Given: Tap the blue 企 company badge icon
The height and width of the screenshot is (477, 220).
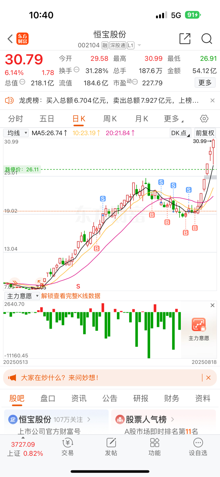Looking at the screenshot, I should 13,419.
